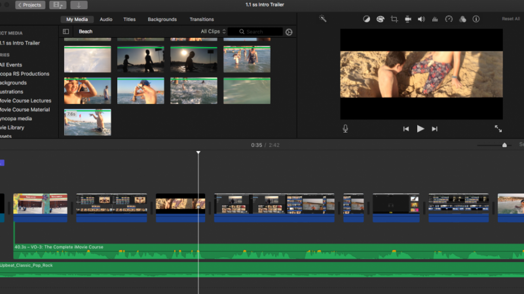Open the Titles tab
524x294 pixels.
pyautogui.click(x=129, y=20)
